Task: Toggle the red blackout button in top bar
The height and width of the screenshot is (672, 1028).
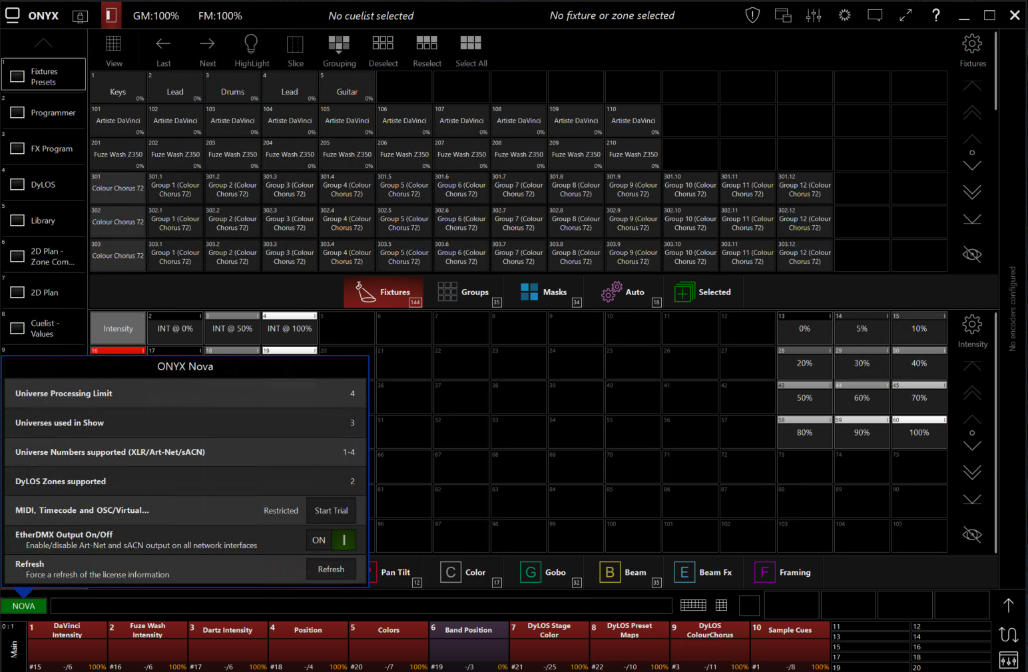Action: point(111,15)
